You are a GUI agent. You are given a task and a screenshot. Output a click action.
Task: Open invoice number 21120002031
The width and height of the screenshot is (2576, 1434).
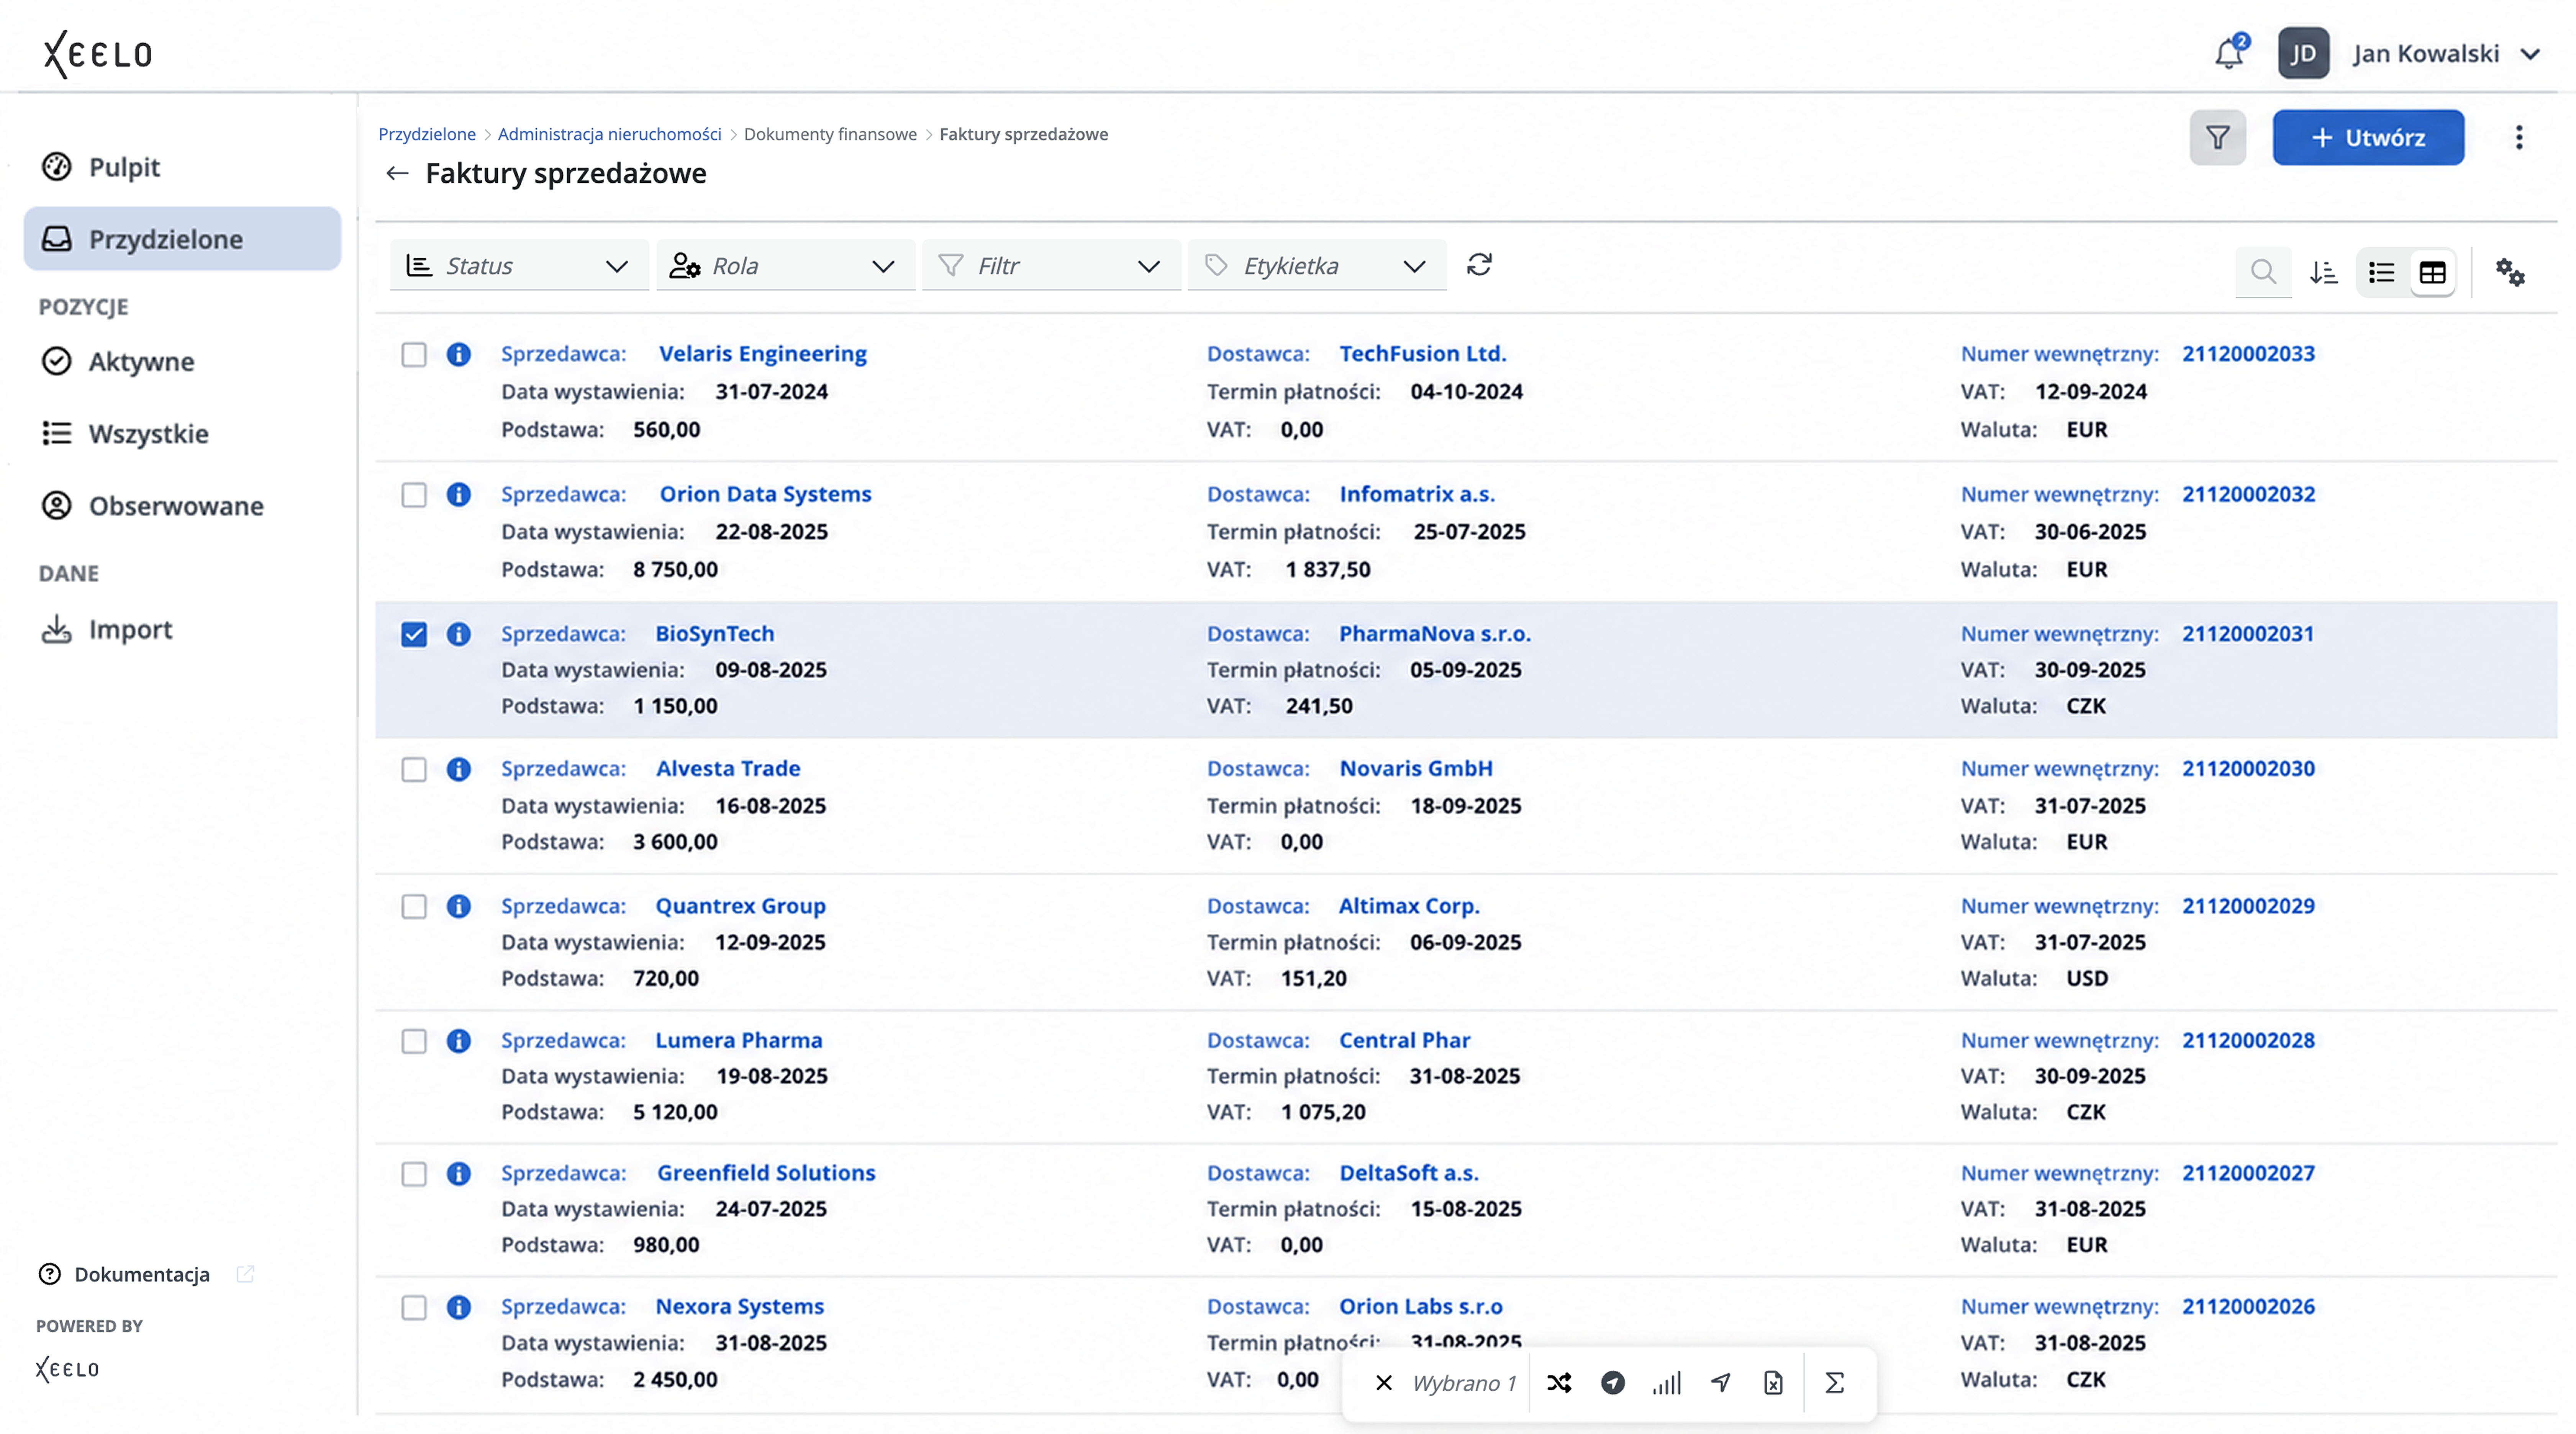click(x=2248, y=634)
